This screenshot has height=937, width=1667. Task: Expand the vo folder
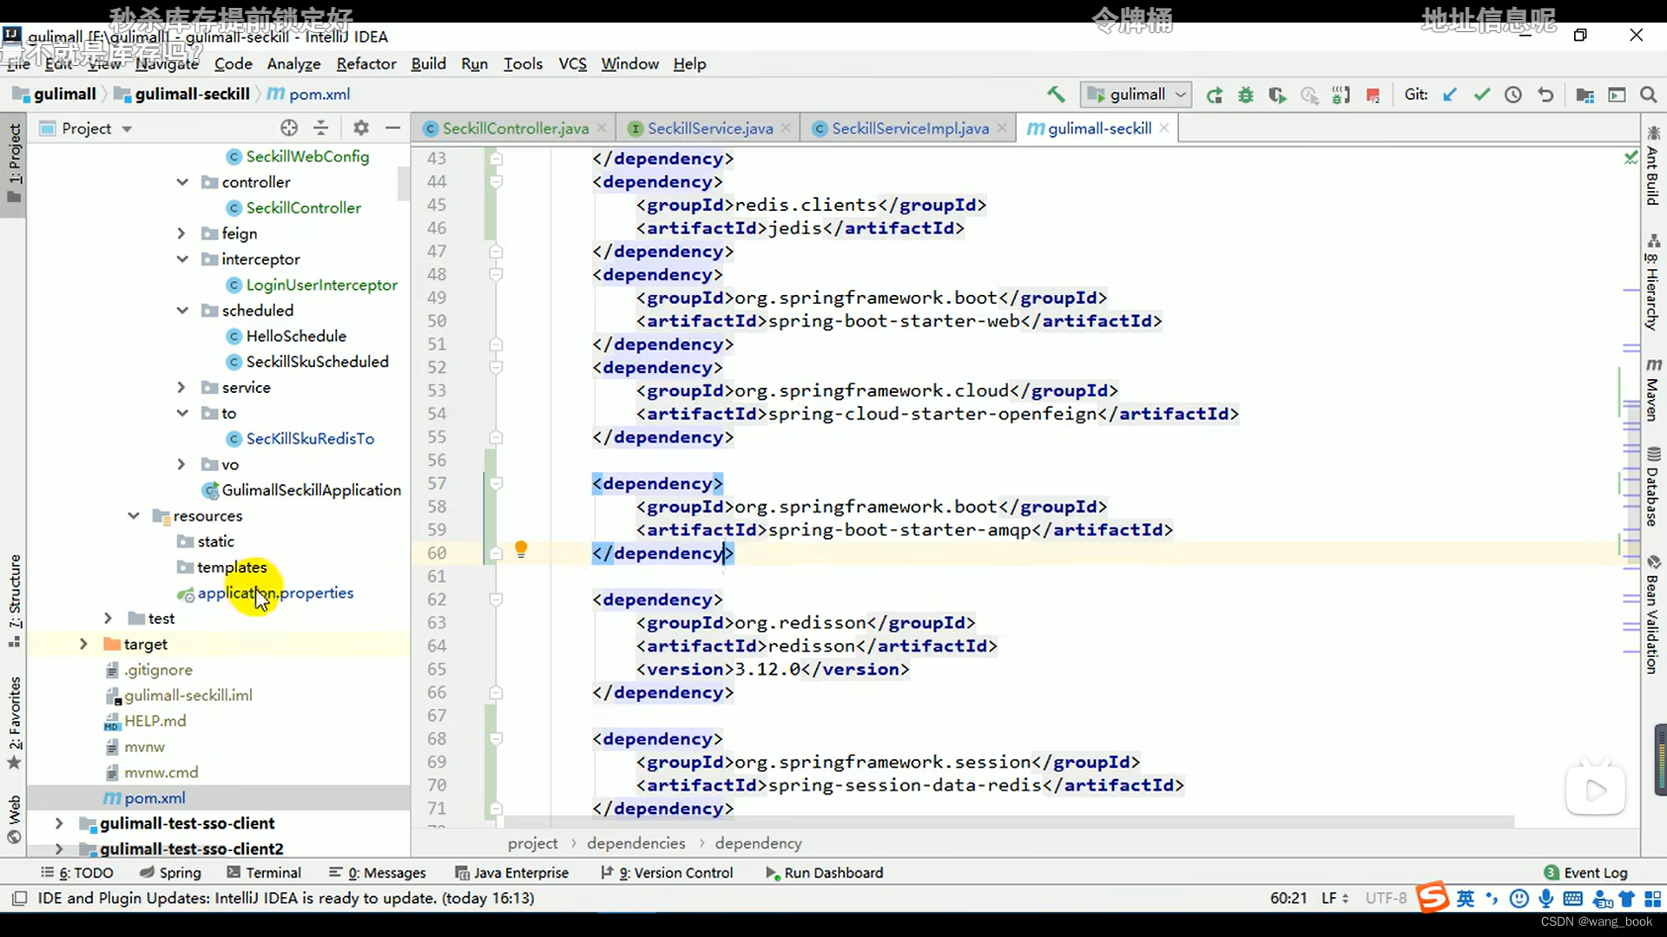(181, 464)
